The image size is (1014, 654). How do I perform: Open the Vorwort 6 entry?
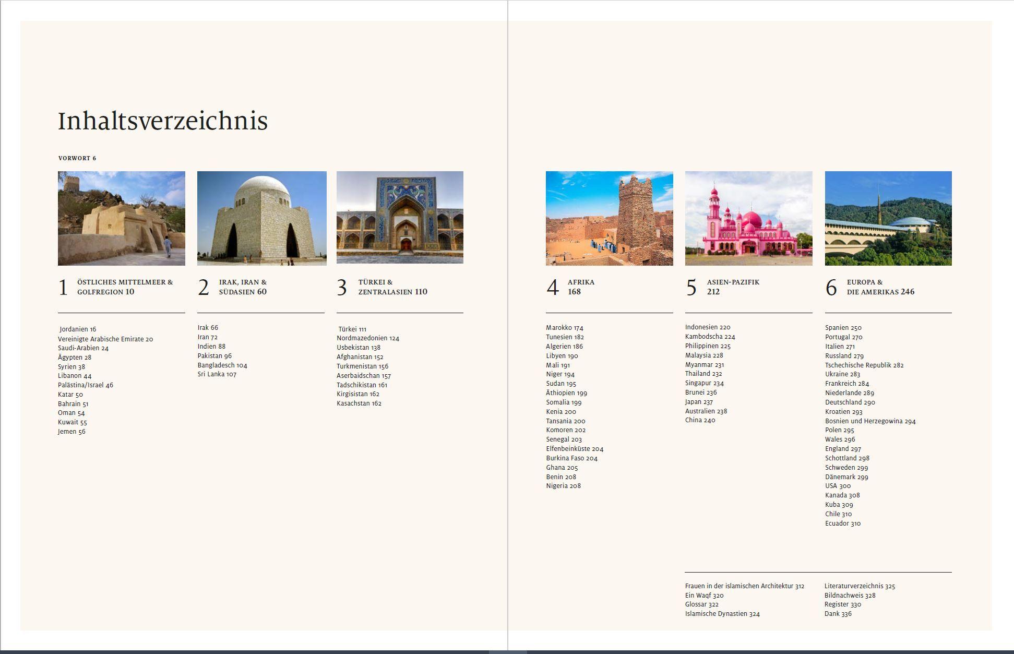[77, 158]
